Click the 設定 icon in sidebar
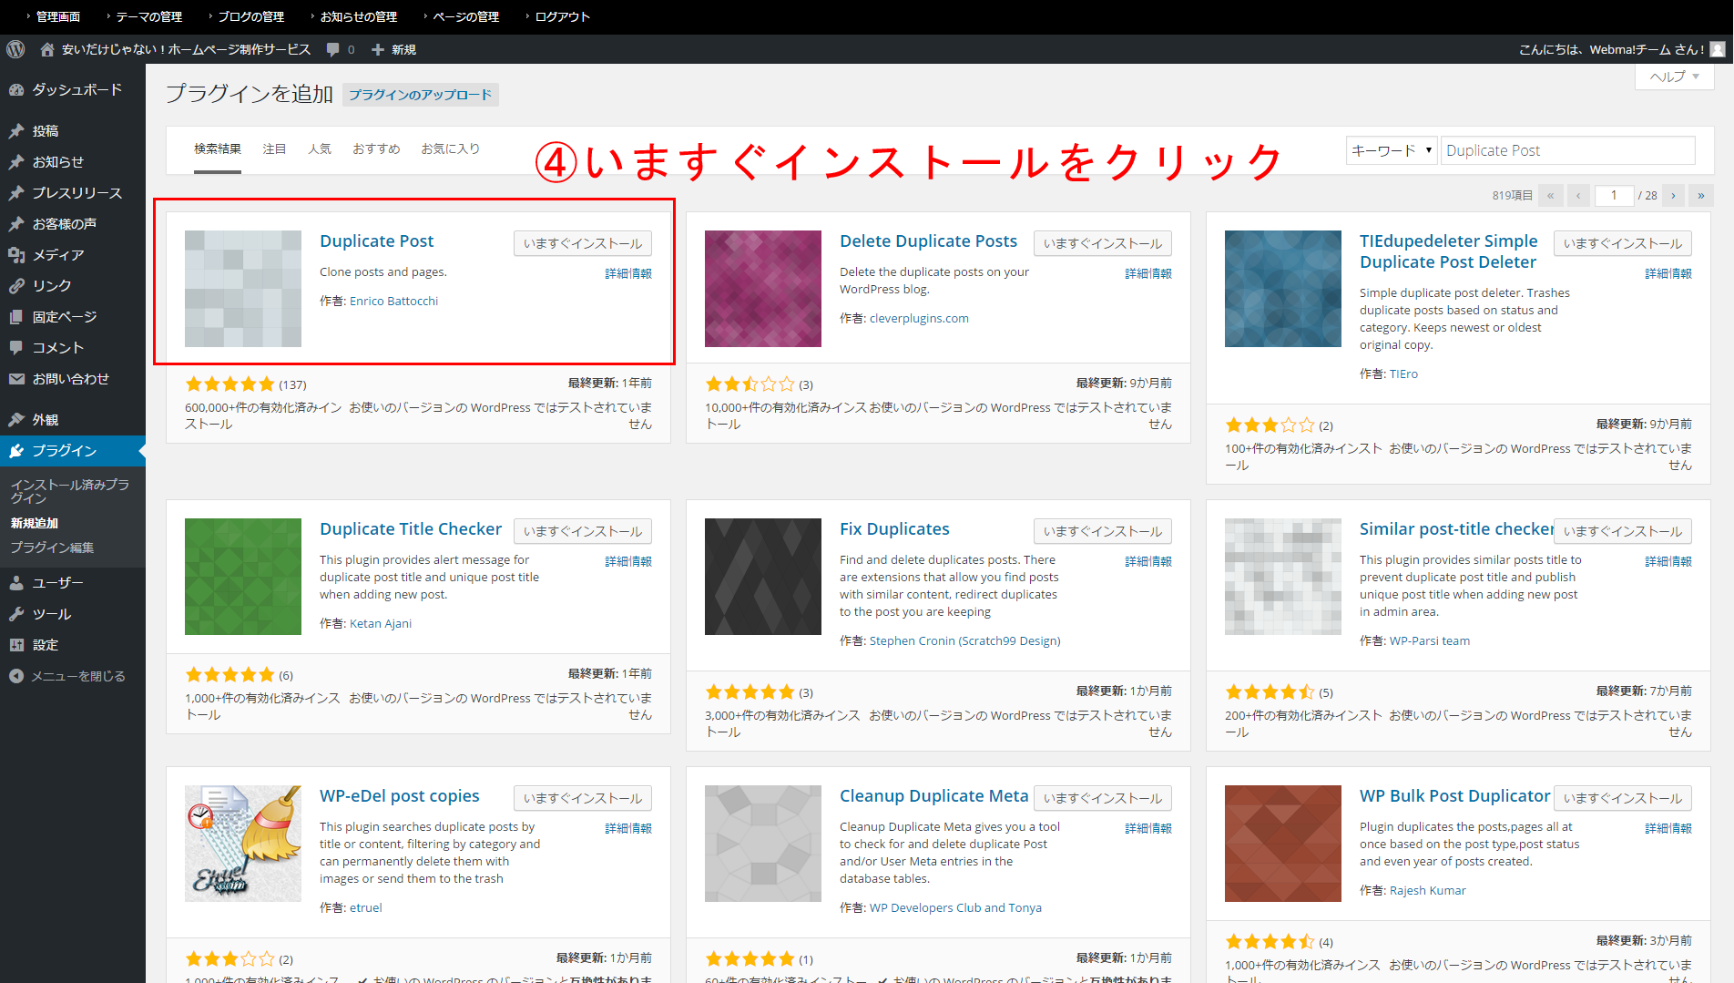This screenshot has width=1734, height=983. [x=16, y=645]
